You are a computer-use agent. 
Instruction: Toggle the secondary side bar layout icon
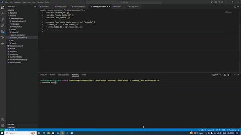pyautogui.click(x=219, y=2)
